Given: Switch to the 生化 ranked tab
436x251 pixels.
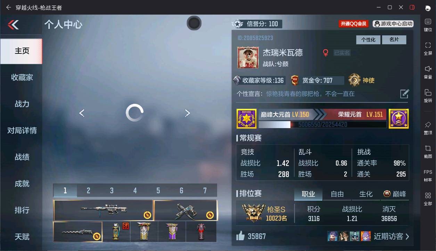Looking at the screenshot, I should [366, 194].
